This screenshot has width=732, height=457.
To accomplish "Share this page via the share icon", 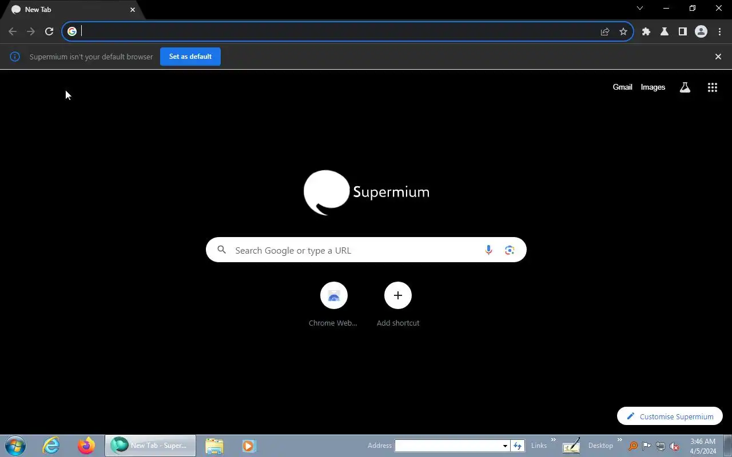I will pyautogui.click(x=605, y=31).
